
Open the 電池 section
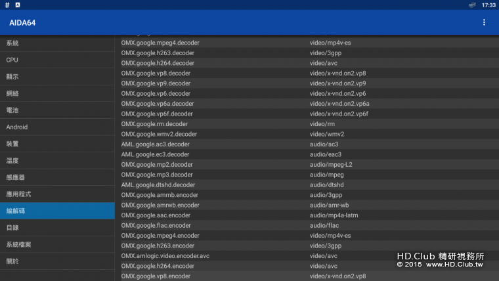57,110
